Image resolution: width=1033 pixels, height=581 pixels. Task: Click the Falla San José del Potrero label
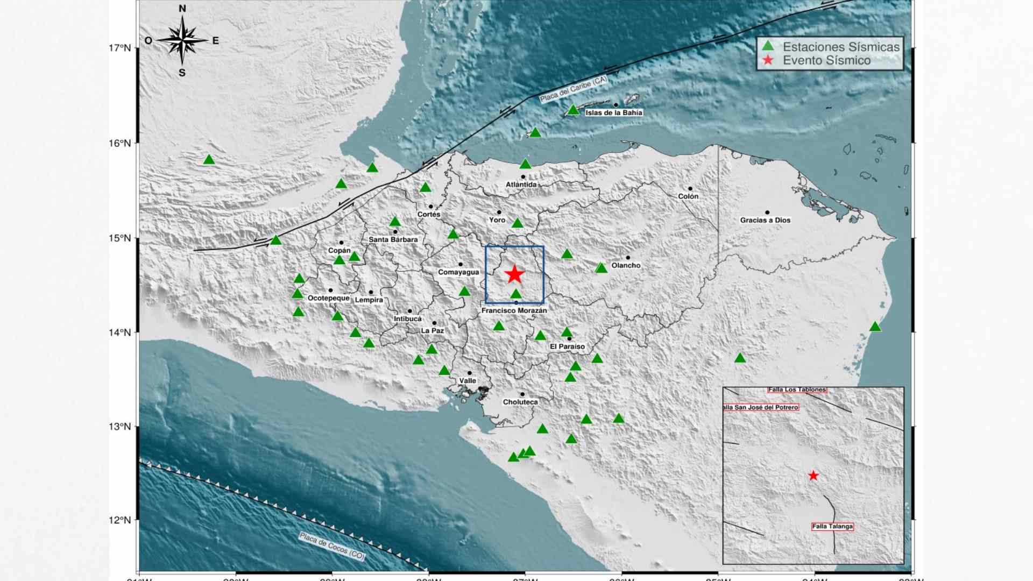761,407
